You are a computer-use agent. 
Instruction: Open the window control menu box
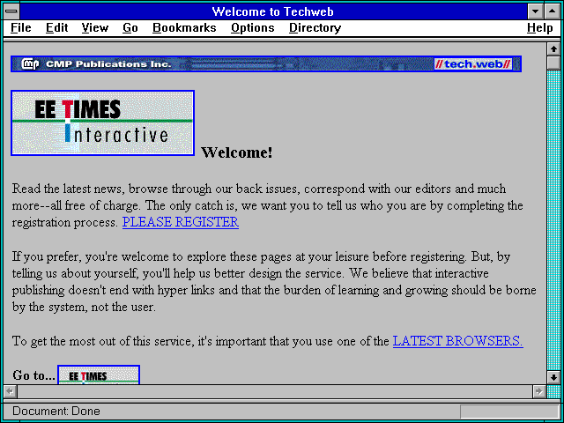point(11,11)
